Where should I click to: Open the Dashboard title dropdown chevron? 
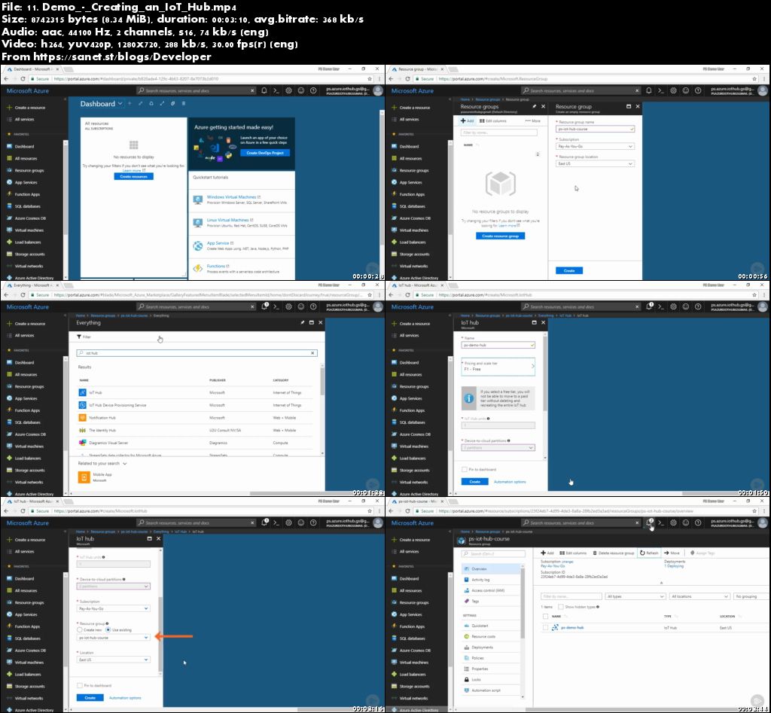click(120, 104)
